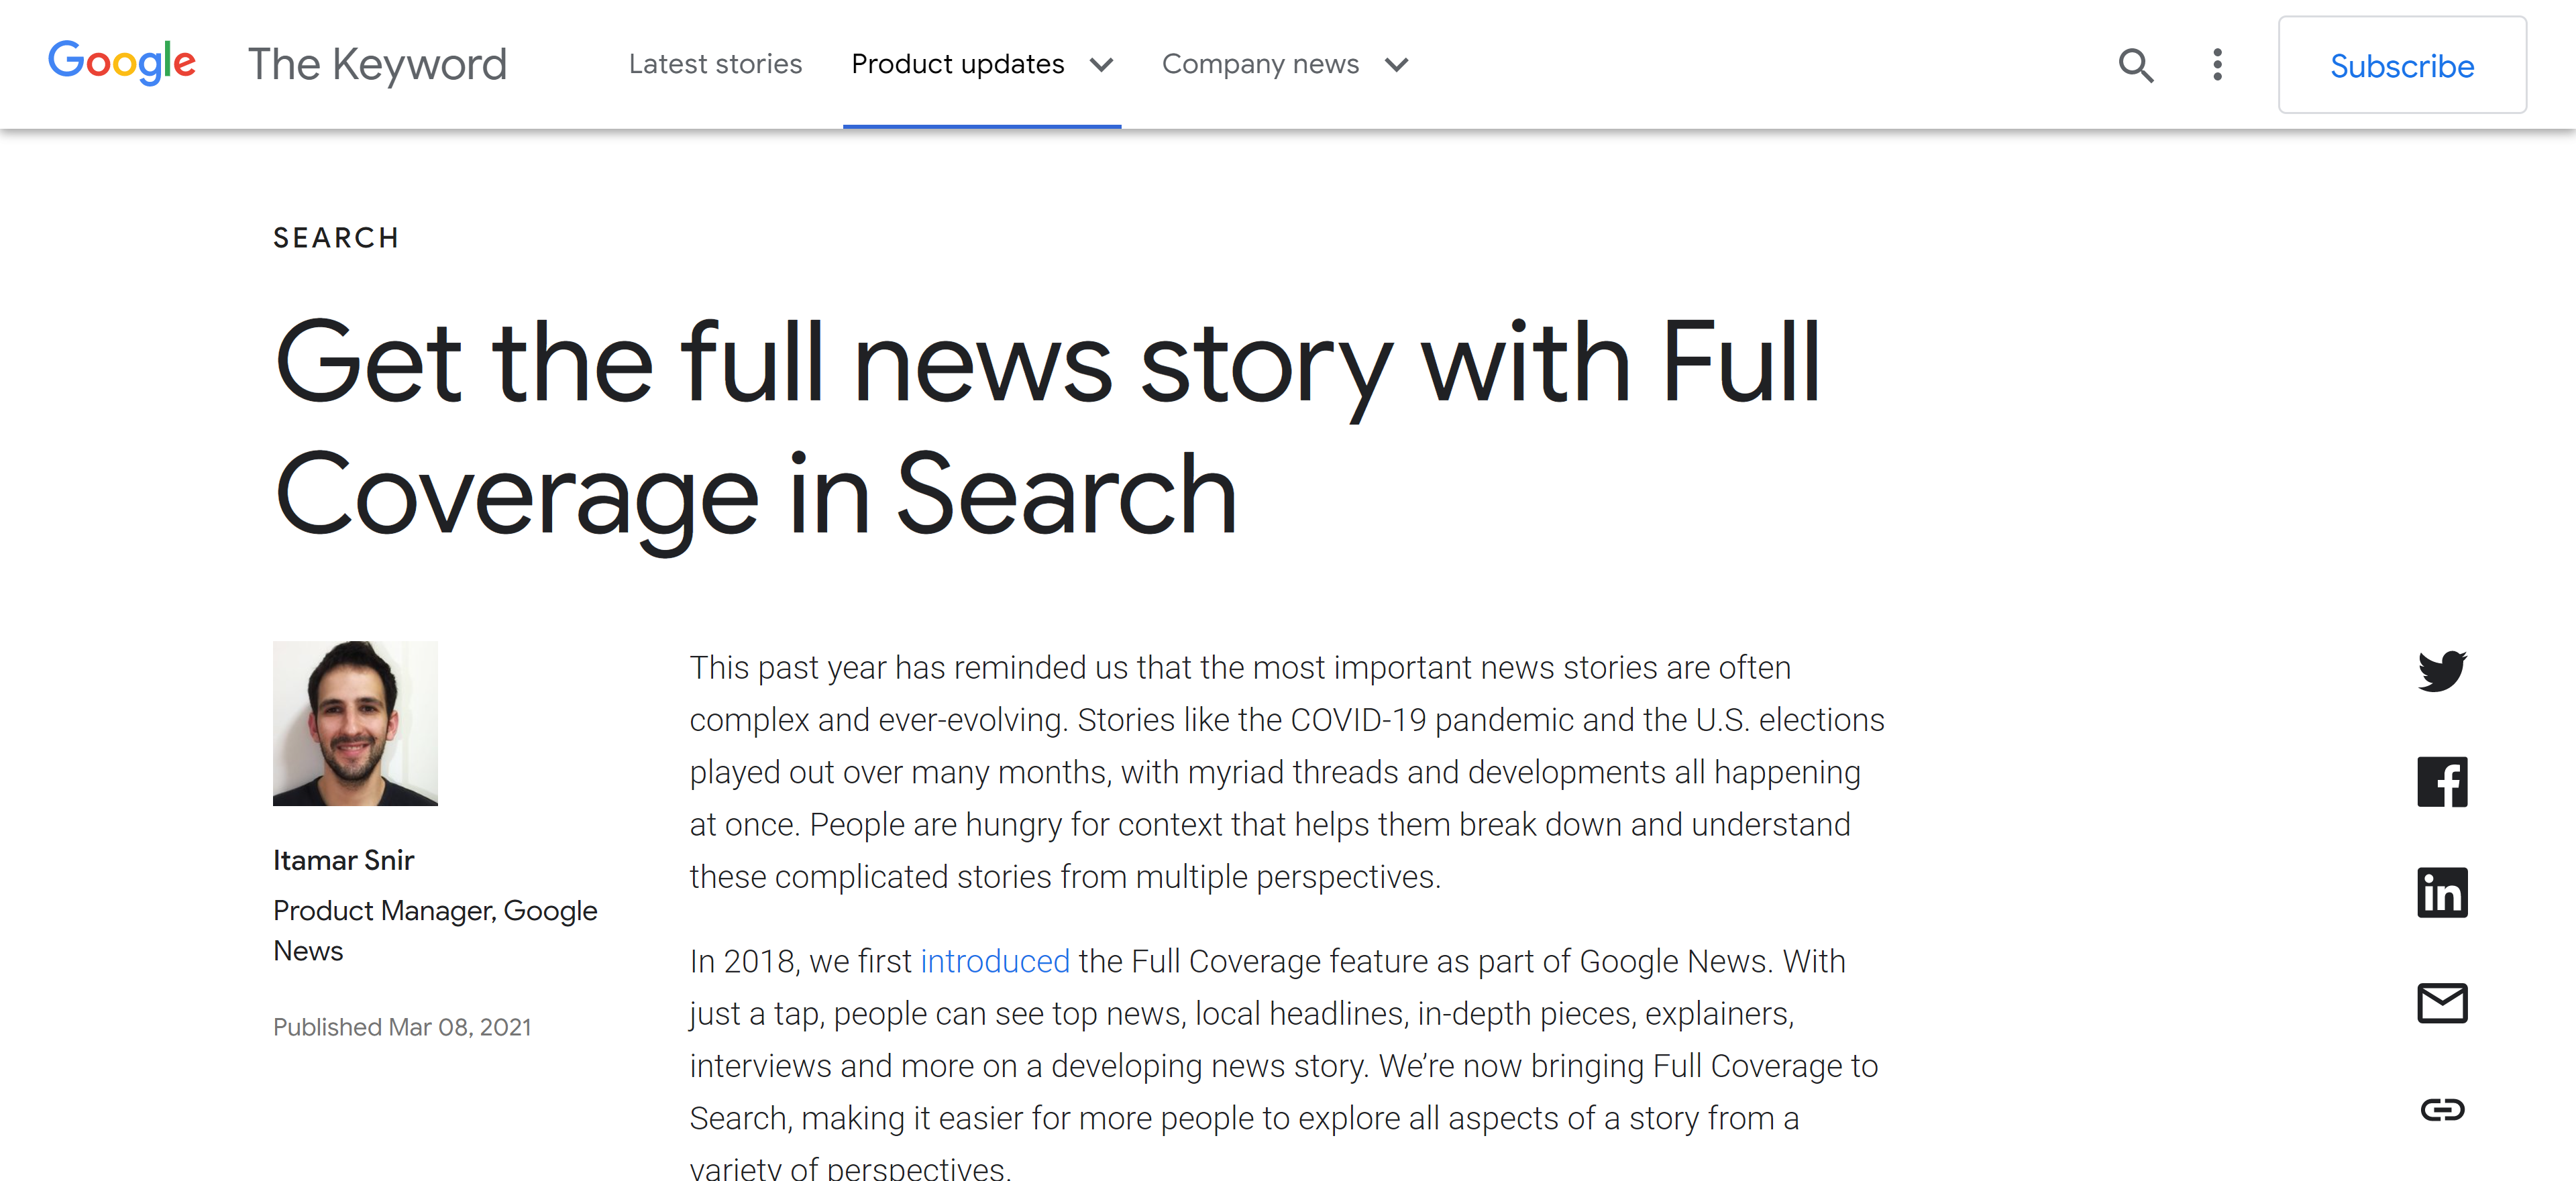Open the search magnifier icon
The width and height of the screenshot is (2576, 1181).
click(2135, 65)
